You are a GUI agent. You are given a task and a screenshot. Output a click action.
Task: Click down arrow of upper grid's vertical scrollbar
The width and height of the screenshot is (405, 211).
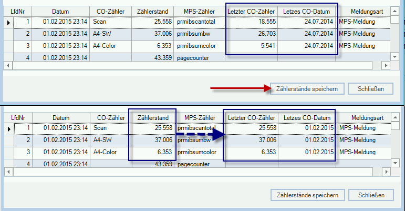coord(396,56)
